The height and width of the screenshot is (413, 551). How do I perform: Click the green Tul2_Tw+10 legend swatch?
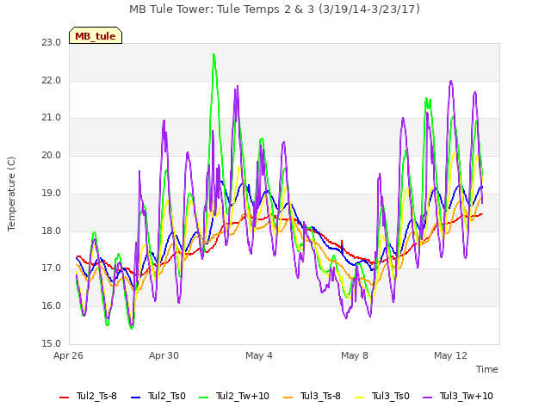coord(204,398)
